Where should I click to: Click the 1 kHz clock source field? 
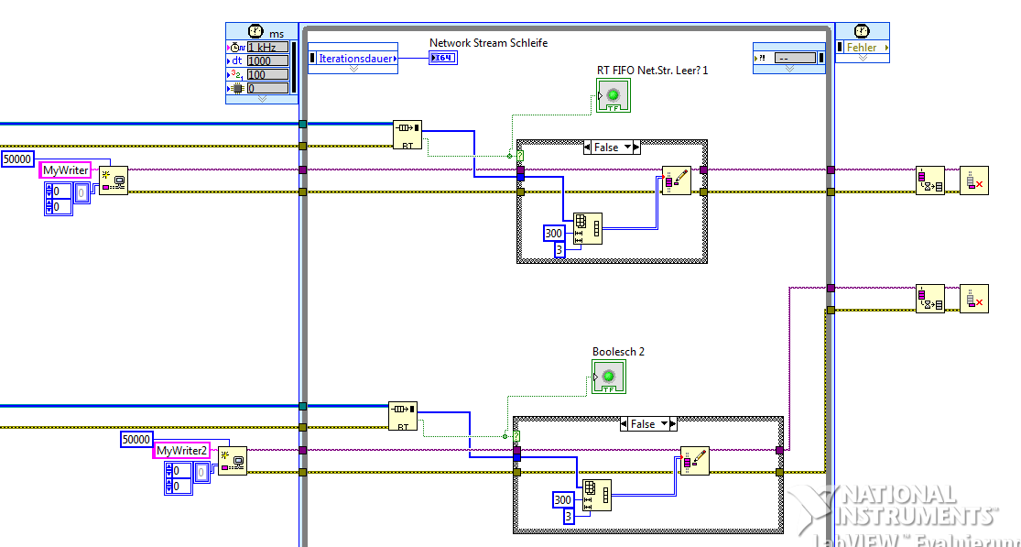click(x=267, y=47)
